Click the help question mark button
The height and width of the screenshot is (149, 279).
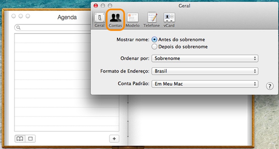[x=270, y=86]
